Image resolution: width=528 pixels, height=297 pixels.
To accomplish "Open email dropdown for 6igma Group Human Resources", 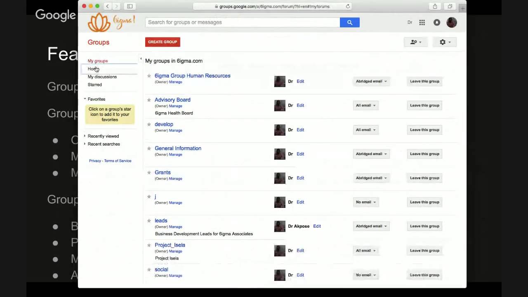I will point(371,81).
